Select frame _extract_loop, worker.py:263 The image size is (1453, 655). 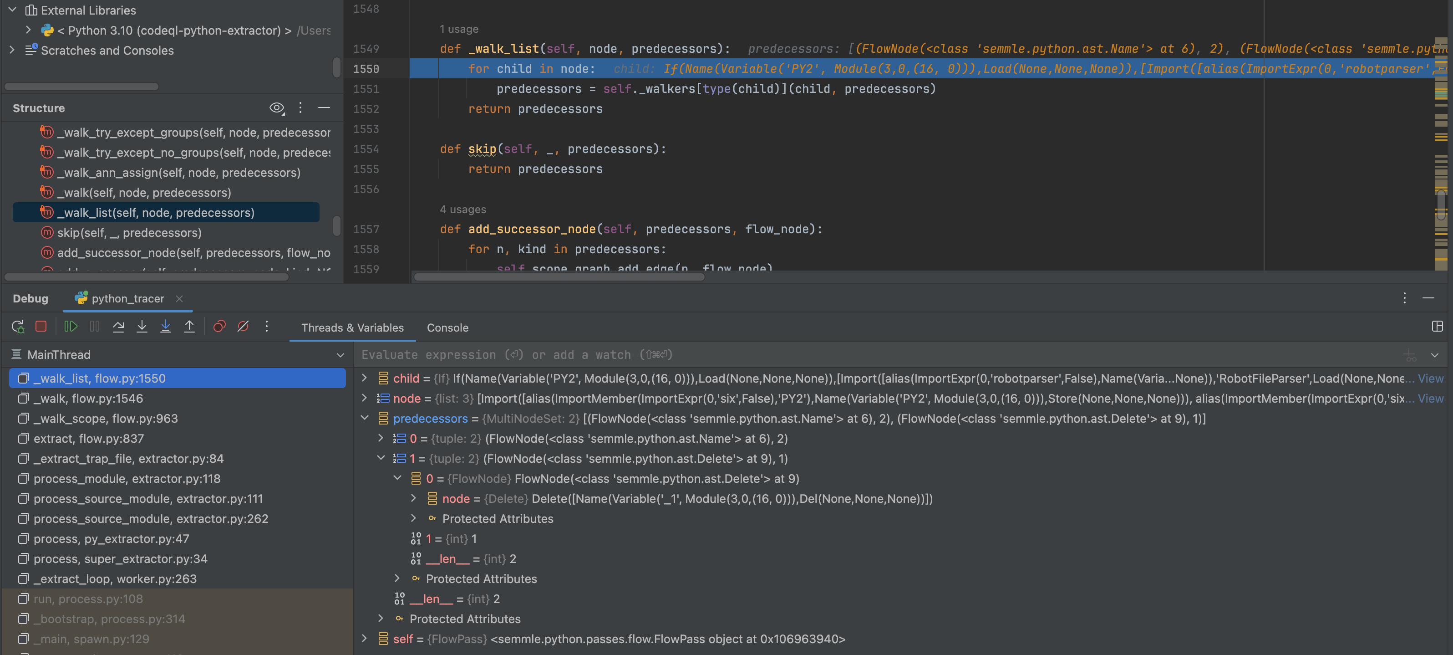177,579
